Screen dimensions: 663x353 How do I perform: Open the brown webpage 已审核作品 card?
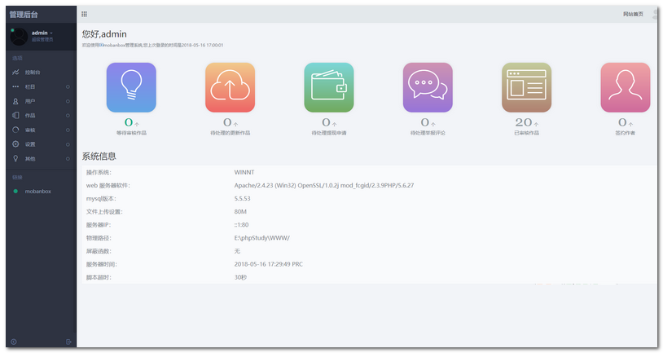pyautogui.click(x=526, y=87)
